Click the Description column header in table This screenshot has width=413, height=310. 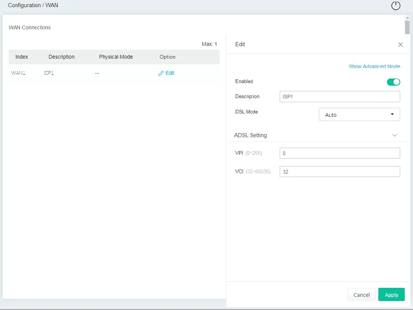click(x=61, y=57)
